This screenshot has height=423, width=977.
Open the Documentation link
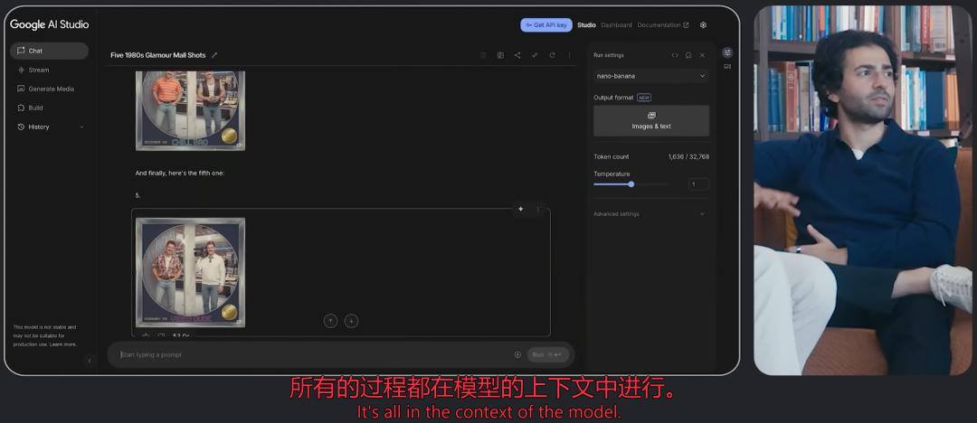pos(663,25)
